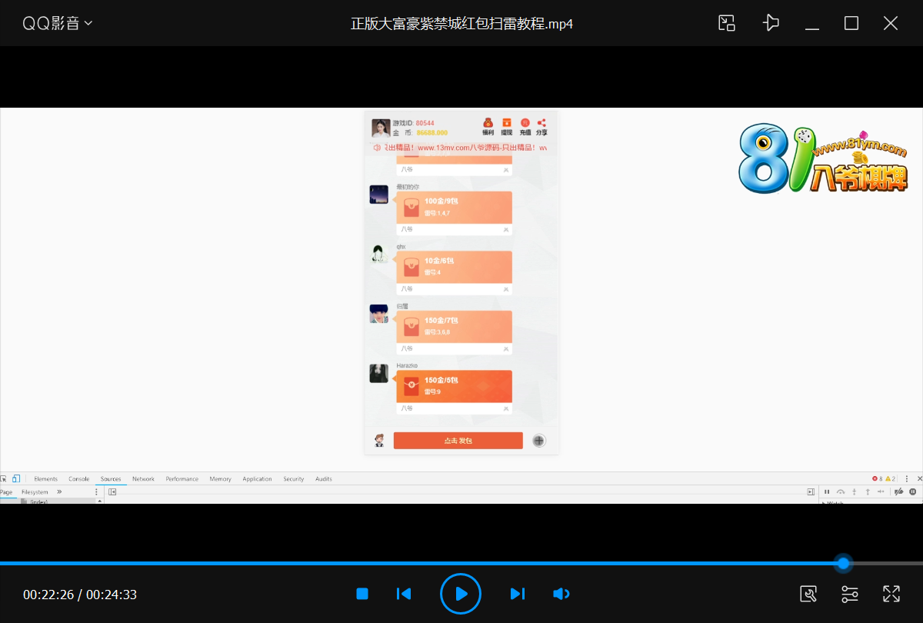Image resolution: width=923 pixels, height=623 pixels.
Task: Skip to the next video
Action: [x=518, y=594]
